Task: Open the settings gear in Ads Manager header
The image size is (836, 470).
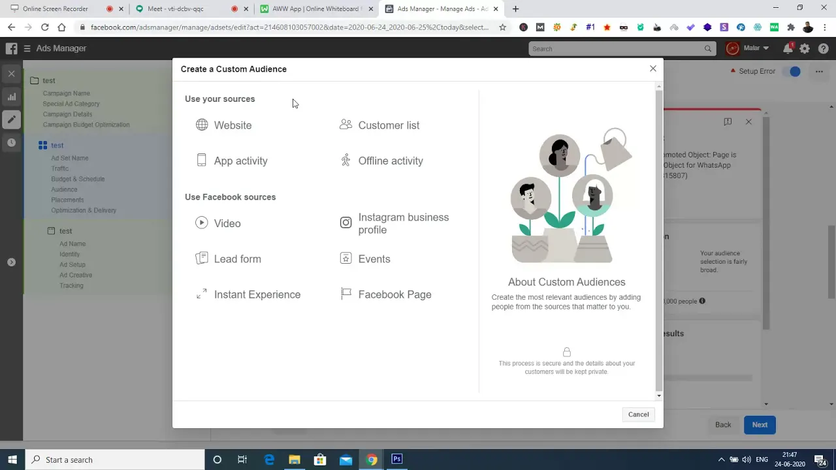Action: (805, 48)
